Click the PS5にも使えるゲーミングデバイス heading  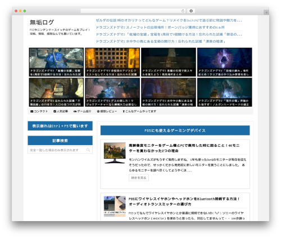(x=175, y=131)
